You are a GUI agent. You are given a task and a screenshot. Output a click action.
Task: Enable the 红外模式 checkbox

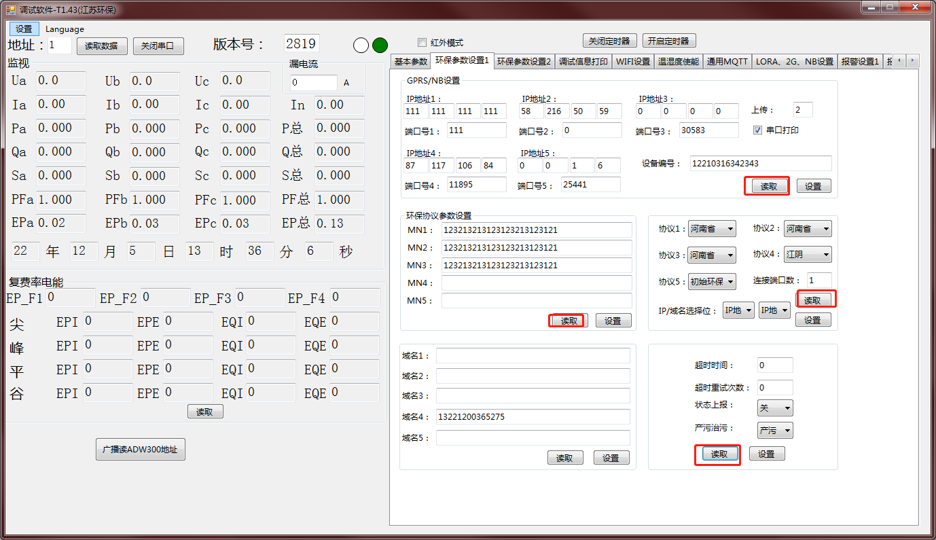422,42
